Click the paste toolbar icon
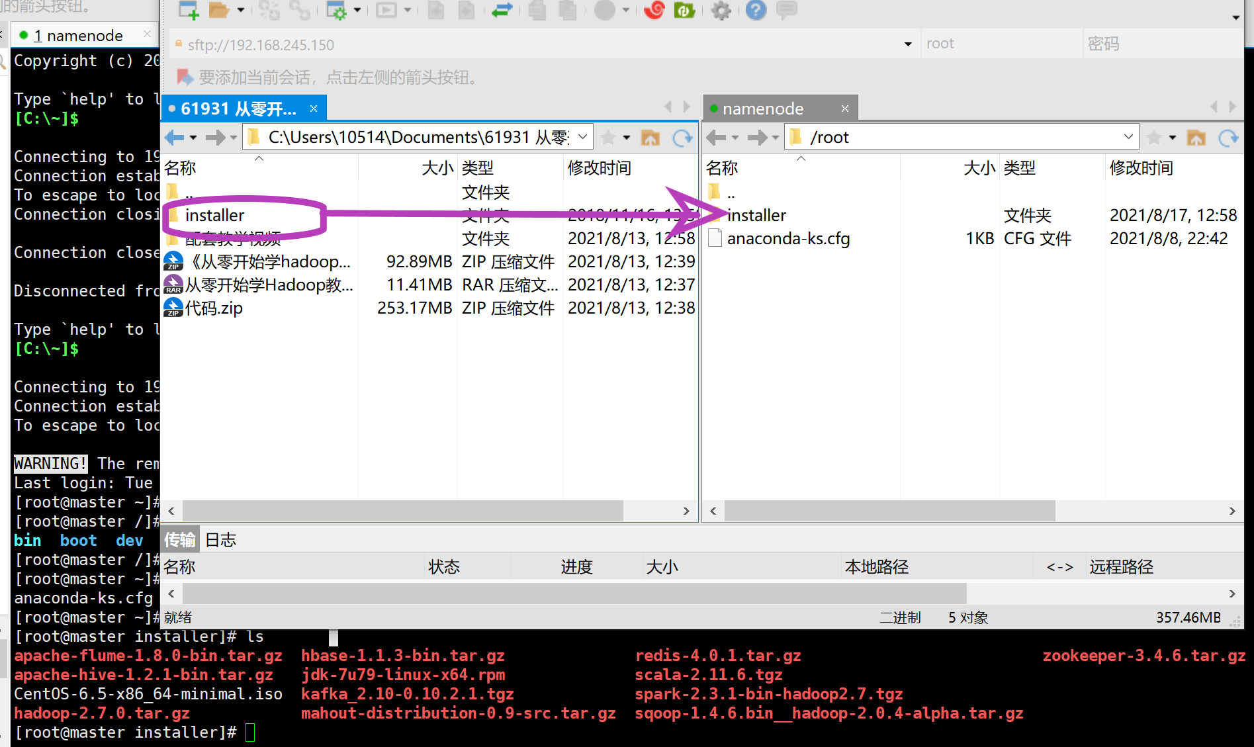Viewport: 1254px width, 747px height. click(568, 10)
